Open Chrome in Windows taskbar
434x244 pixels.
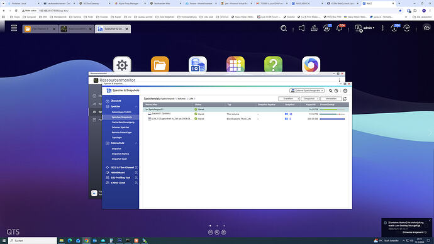(x=86, y=241)
